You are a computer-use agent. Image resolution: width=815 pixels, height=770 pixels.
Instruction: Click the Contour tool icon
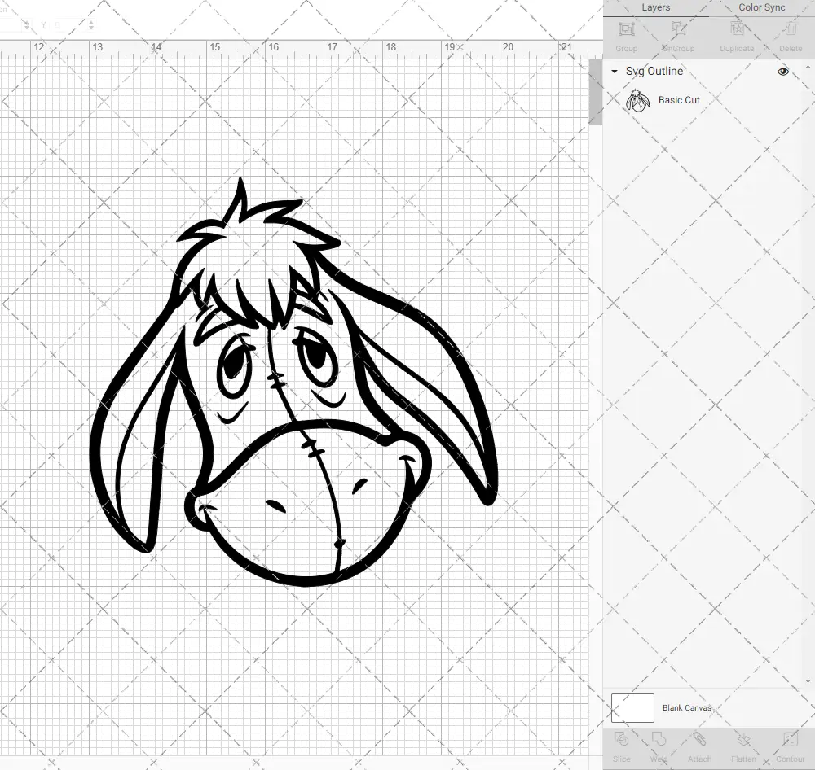tap(790, 739)
